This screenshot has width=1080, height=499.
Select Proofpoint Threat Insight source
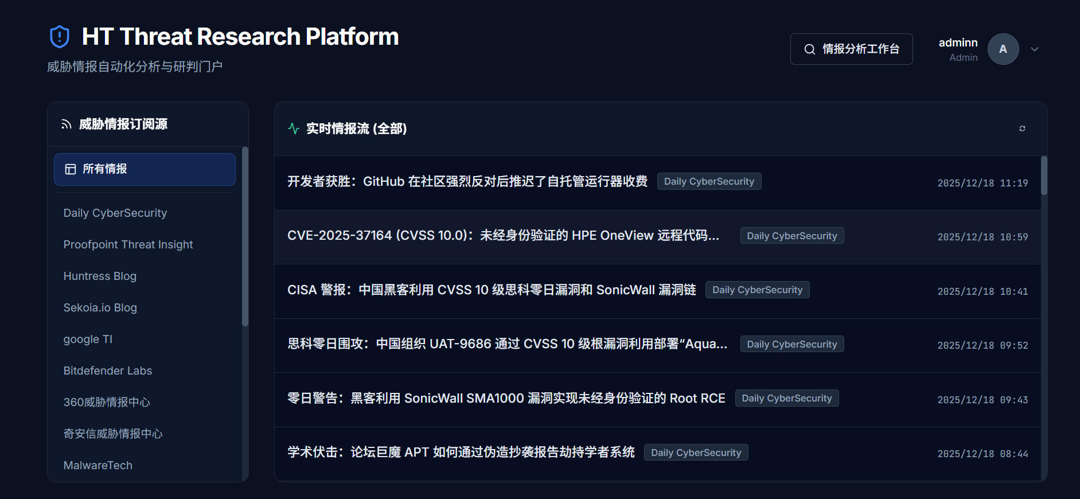point(128,244)
